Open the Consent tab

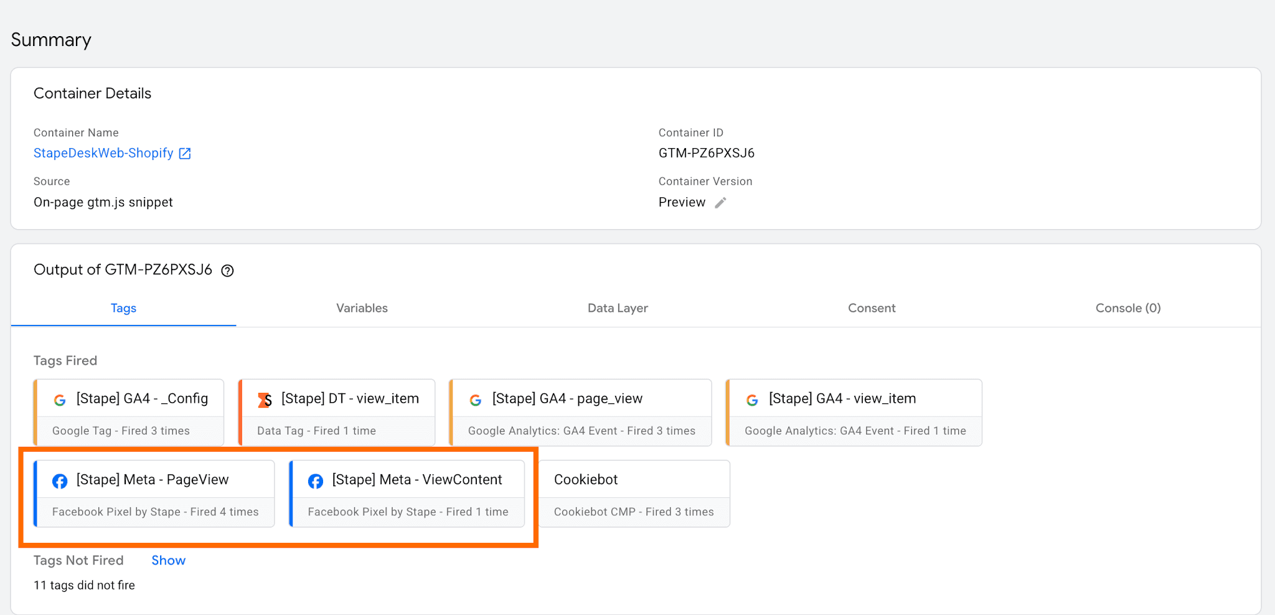pyautogui.click(x=872, y=308)
